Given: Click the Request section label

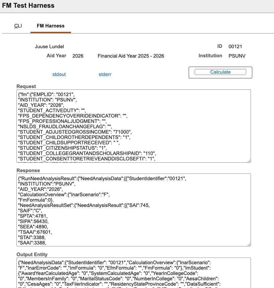Looking at the screenshot, I should click(x=26, y=86).
